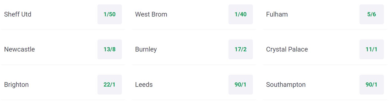Add Burnley 17/2 to betslip
Image resolution: width=390 pixels, height=105 pixels.
pos(240,49)
